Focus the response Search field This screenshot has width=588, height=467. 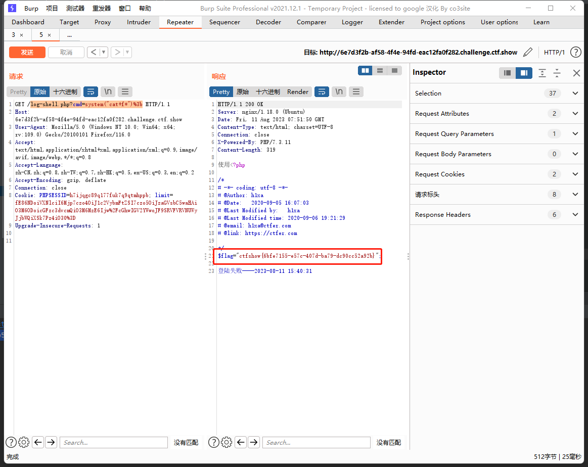pos(316,443)
